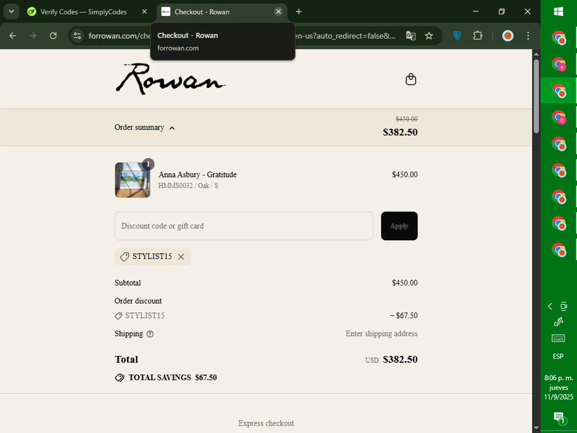Open a new browser tab
The height and width of the screenshot is (433, 577).
(299, 12)
